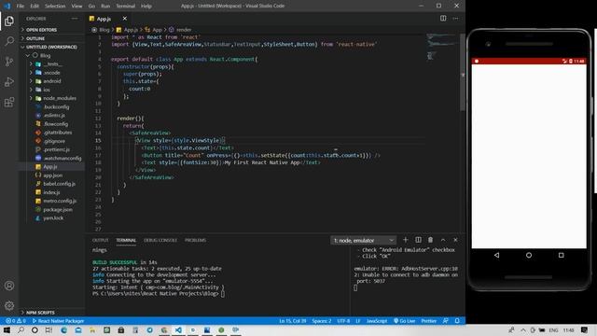
Task: Open the Run and Debug view
Action: click(x=9, y=81)
